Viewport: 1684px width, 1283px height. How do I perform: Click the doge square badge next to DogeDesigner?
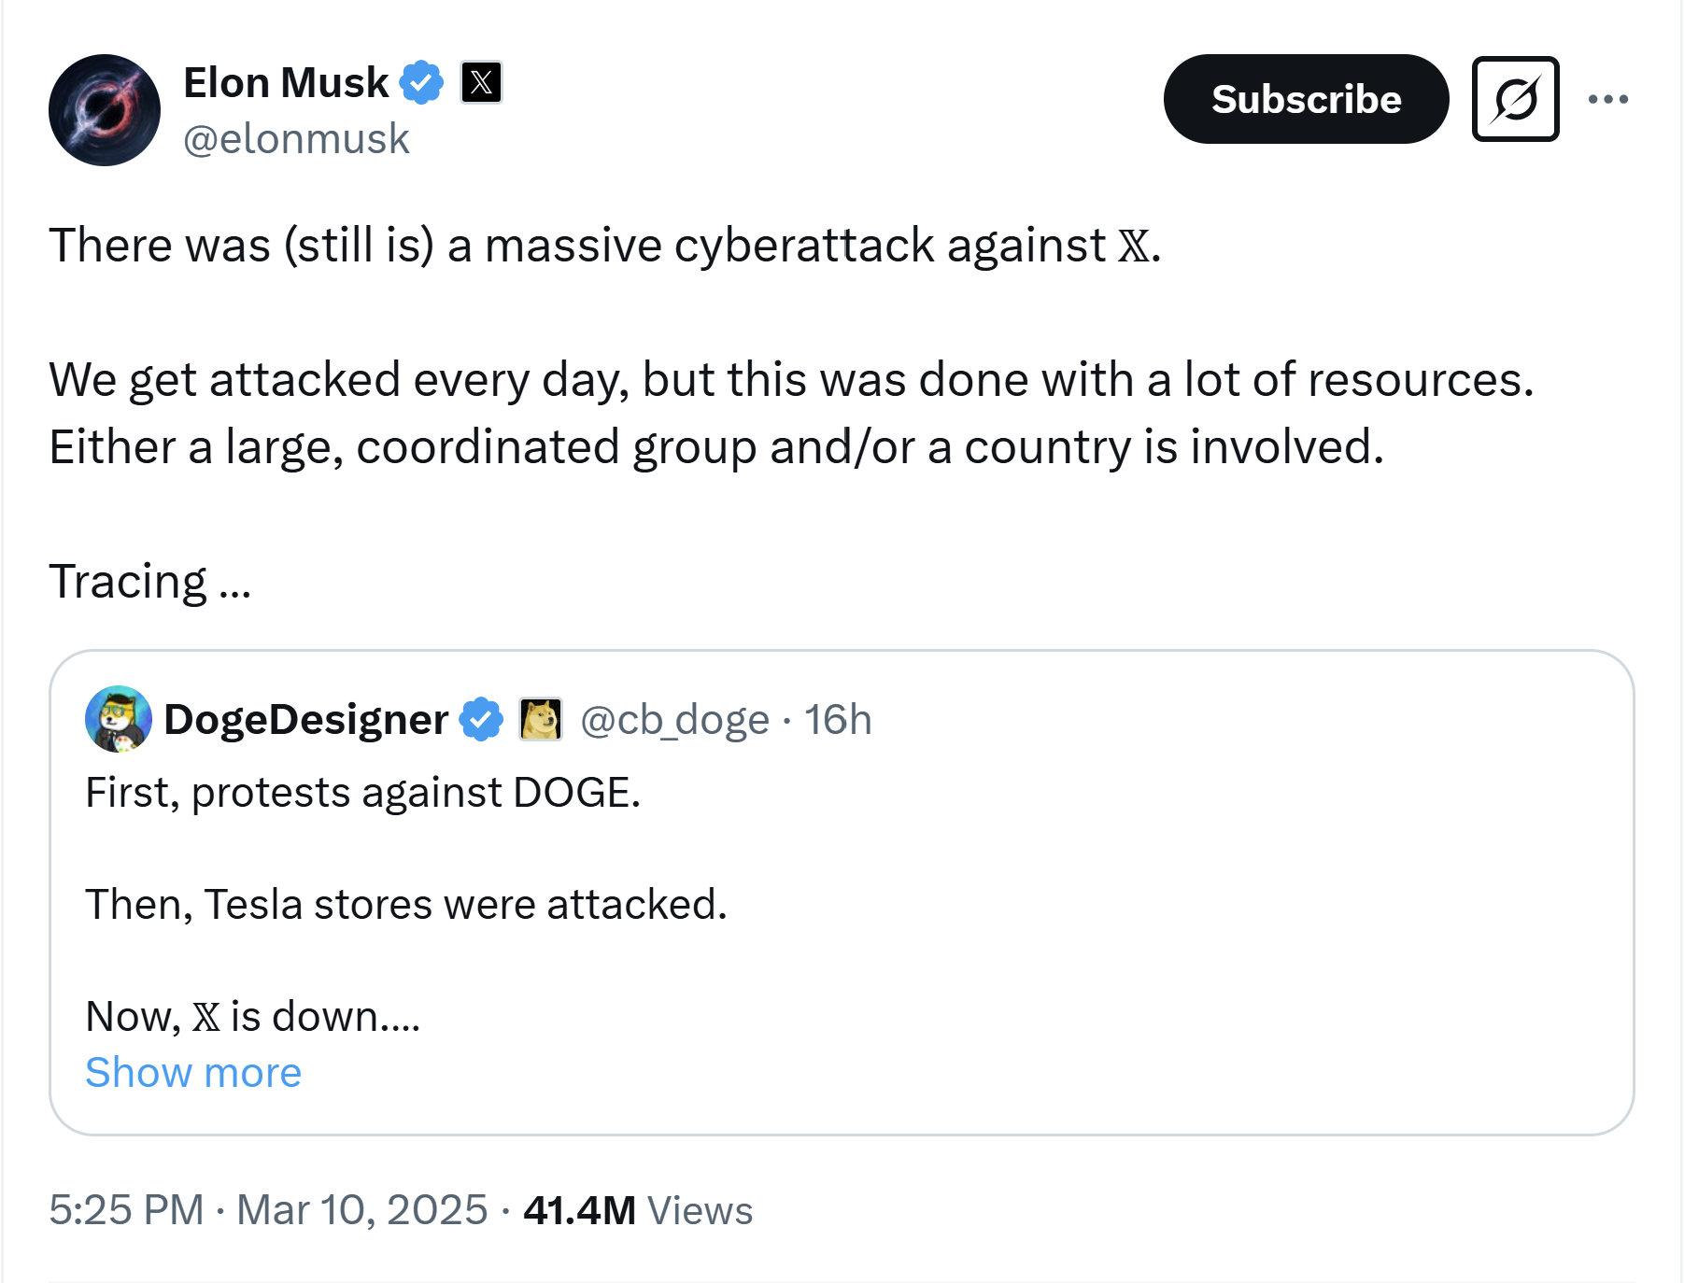point(540,719)
